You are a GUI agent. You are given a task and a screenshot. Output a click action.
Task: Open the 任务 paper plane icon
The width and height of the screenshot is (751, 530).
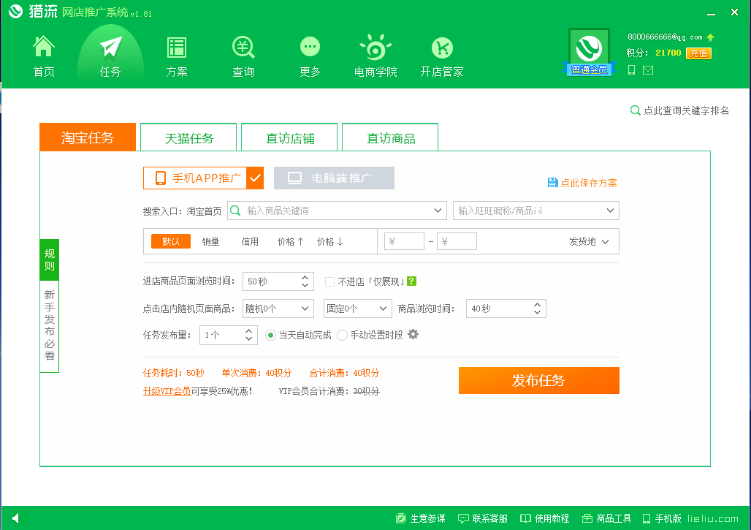pyautogui.click(x=110, y=47)
